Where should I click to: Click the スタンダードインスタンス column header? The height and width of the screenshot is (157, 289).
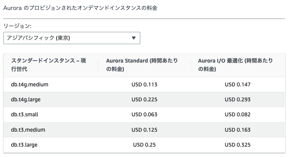click(x=48, y=65)
